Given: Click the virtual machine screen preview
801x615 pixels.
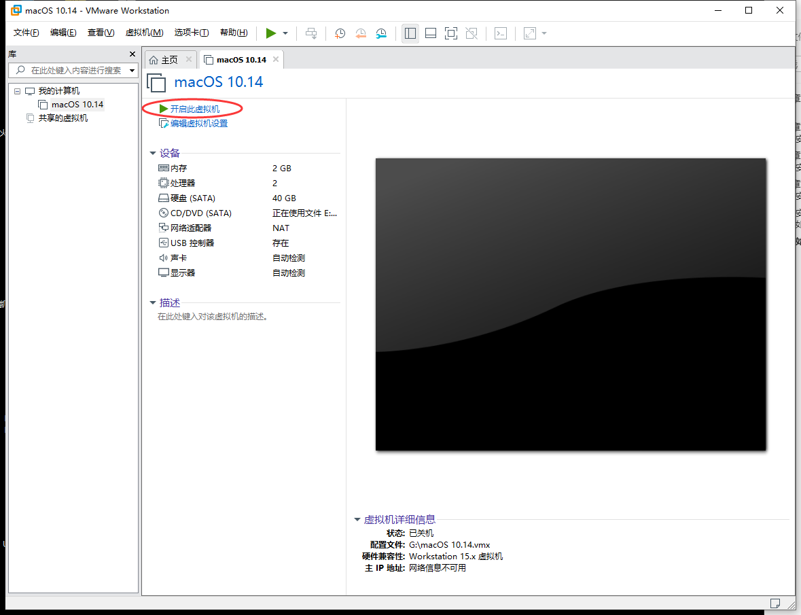Looking at the screenshot, I should pyautogui.click(x=571, y=304).
